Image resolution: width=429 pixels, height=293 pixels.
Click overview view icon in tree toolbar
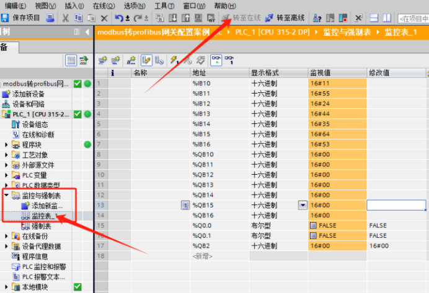[71, 60]
